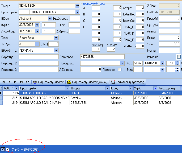
Task: Click the Baby Cot count field
Action: click(x=140, y=20)
